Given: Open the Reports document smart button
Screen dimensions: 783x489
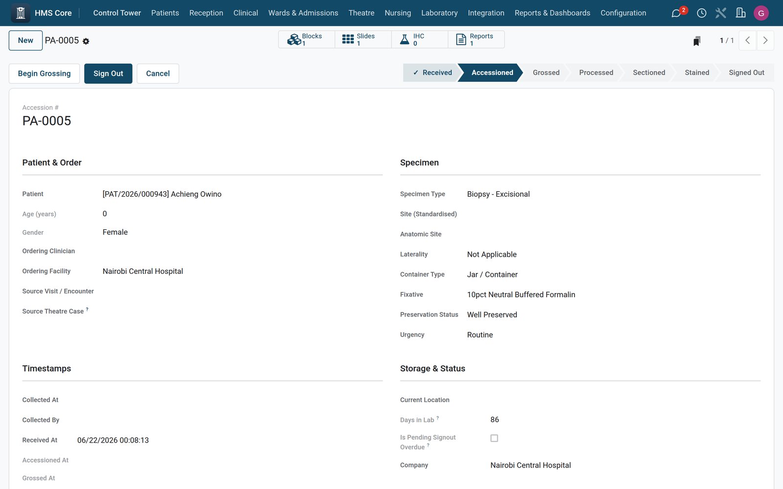Looking at the screenshot, I should pos(476,40).
